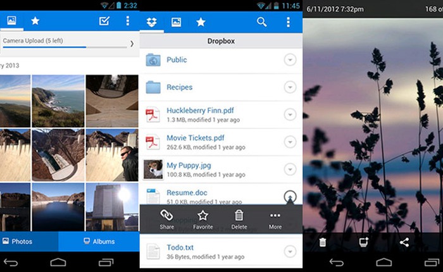Open Todo.txt file
The width and height of the screenshot is (443, 272).
pyautogui.click(x=221, y=251)
